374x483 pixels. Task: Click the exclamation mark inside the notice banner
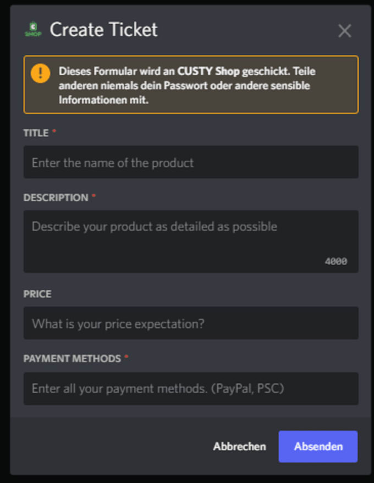[x=41, y=72]
